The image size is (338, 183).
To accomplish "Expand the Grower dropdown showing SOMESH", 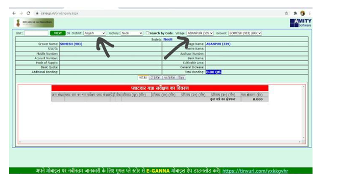I will (x=245, y=33).
